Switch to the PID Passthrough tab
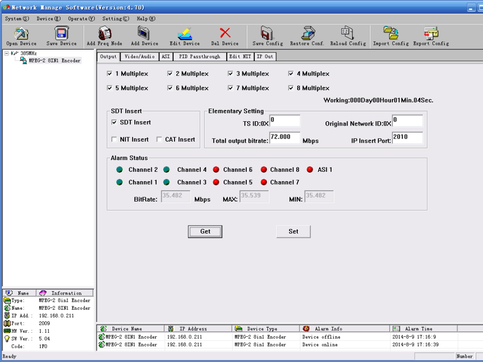Image resolution: width=483 pixels, height=362 pixels. pos(200,57)
